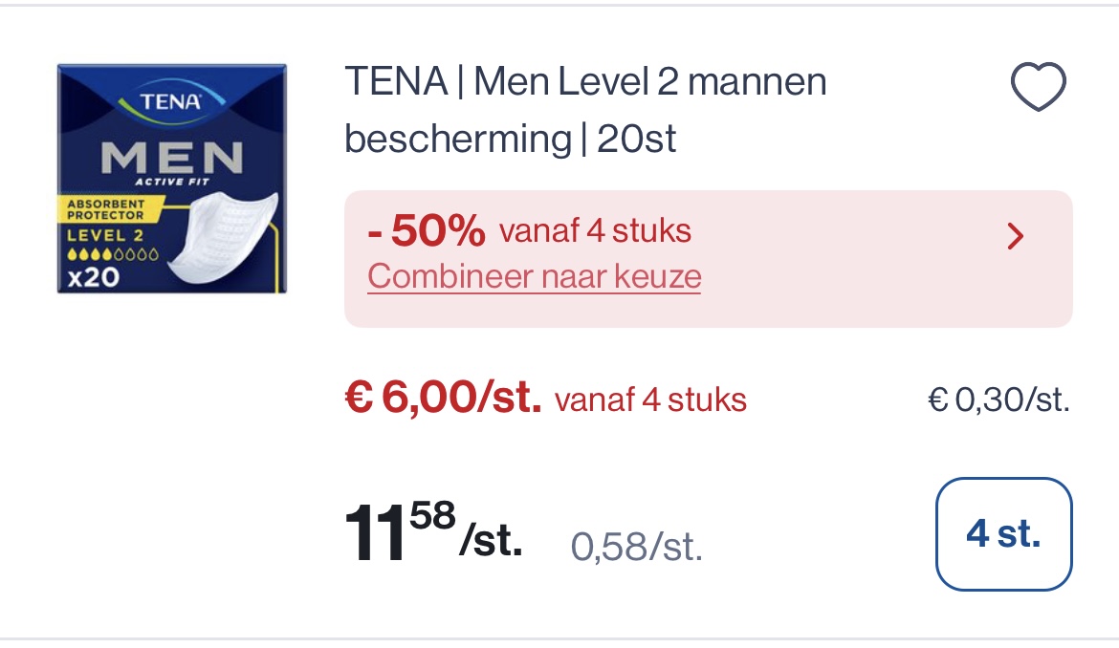This screenshot has width=1119, height=648.
Task: Click the grey '0,58/st.' unit price
Action: click(636, 546)
